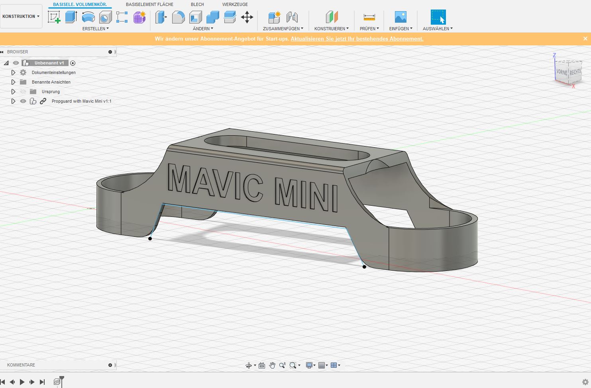Viewport: 591px width, 388px height.
Task: Expand the Ursprung tree node
Action: (13, 92)
